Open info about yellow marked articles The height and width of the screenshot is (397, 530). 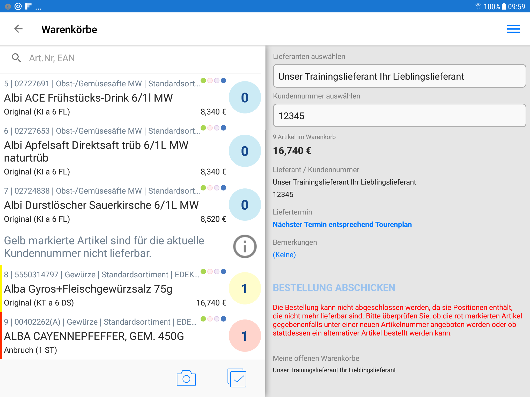point(245,247)
